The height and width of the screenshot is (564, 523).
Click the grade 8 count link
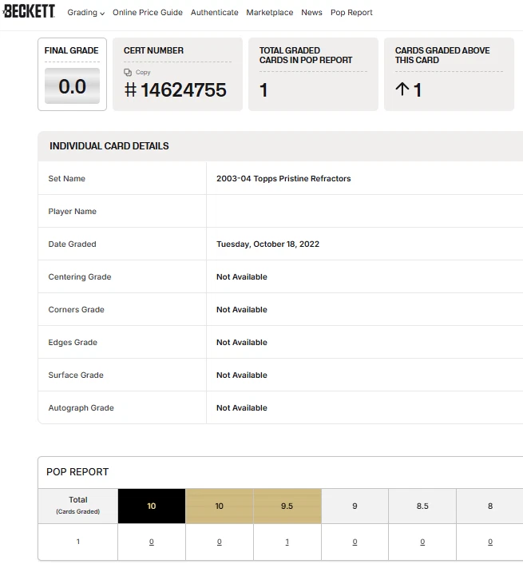click(490, 542)
